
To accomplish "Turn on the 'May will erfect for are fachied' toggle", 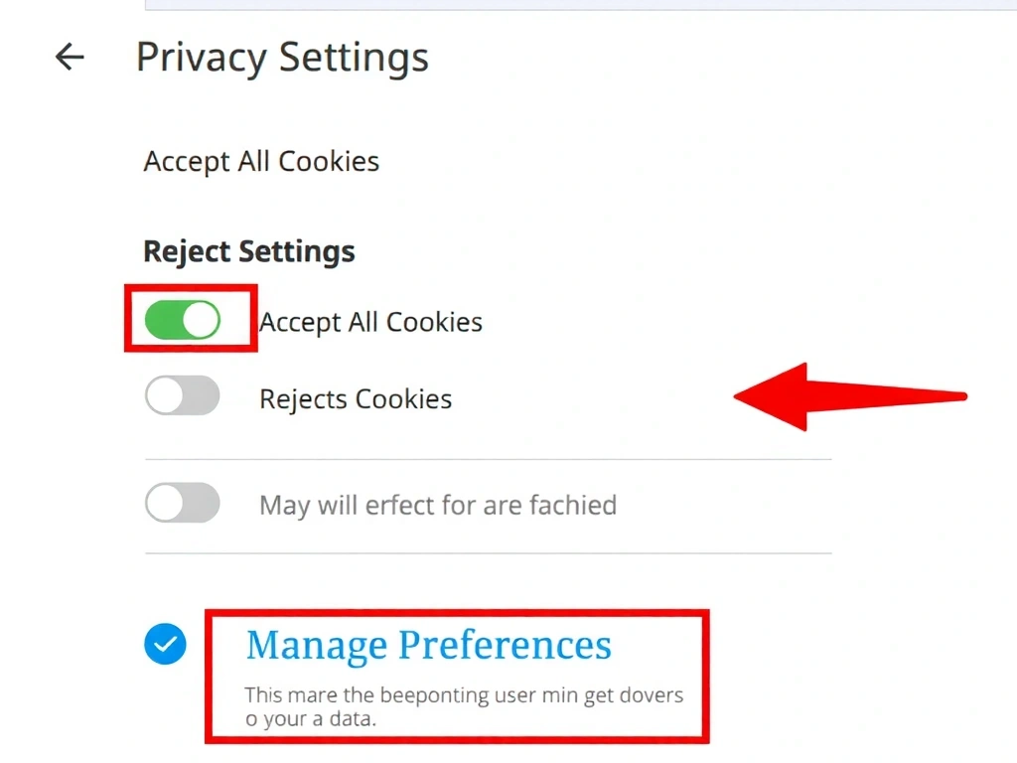I will pos(182,504).
